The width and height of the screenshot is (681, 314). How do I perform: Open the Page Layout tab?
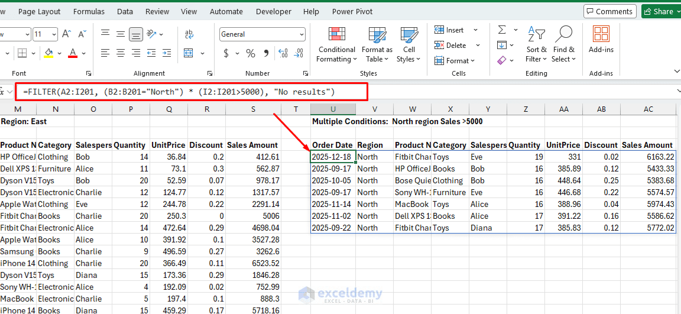pos(40,12)
